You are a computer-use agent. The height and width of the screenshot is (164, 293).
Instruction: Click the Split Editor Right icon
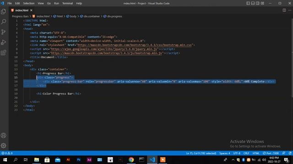coord(284,10)
